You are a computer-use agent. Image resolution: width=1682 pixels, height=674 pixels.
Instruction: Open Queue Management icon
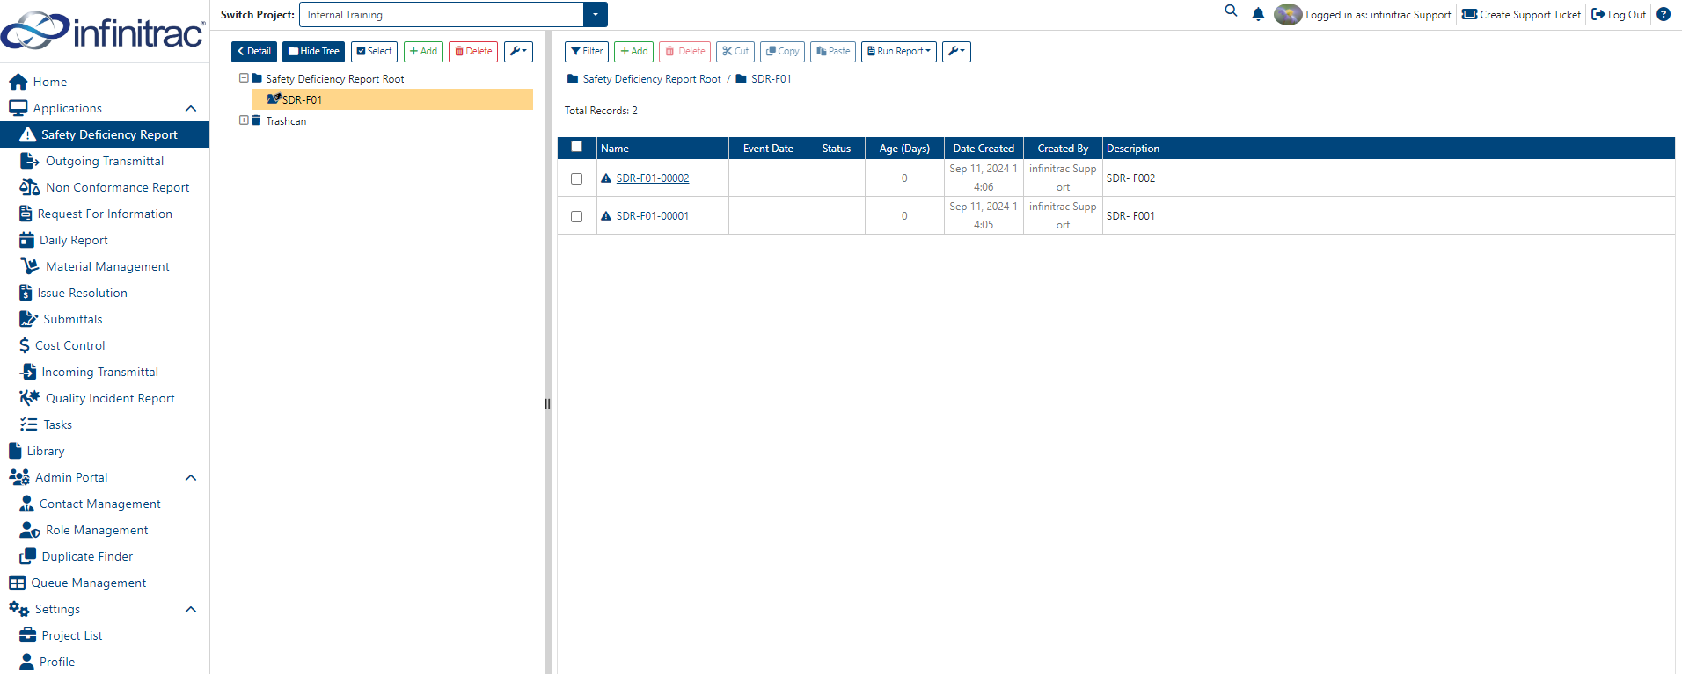pyautogui.click(x=17, y=583)
